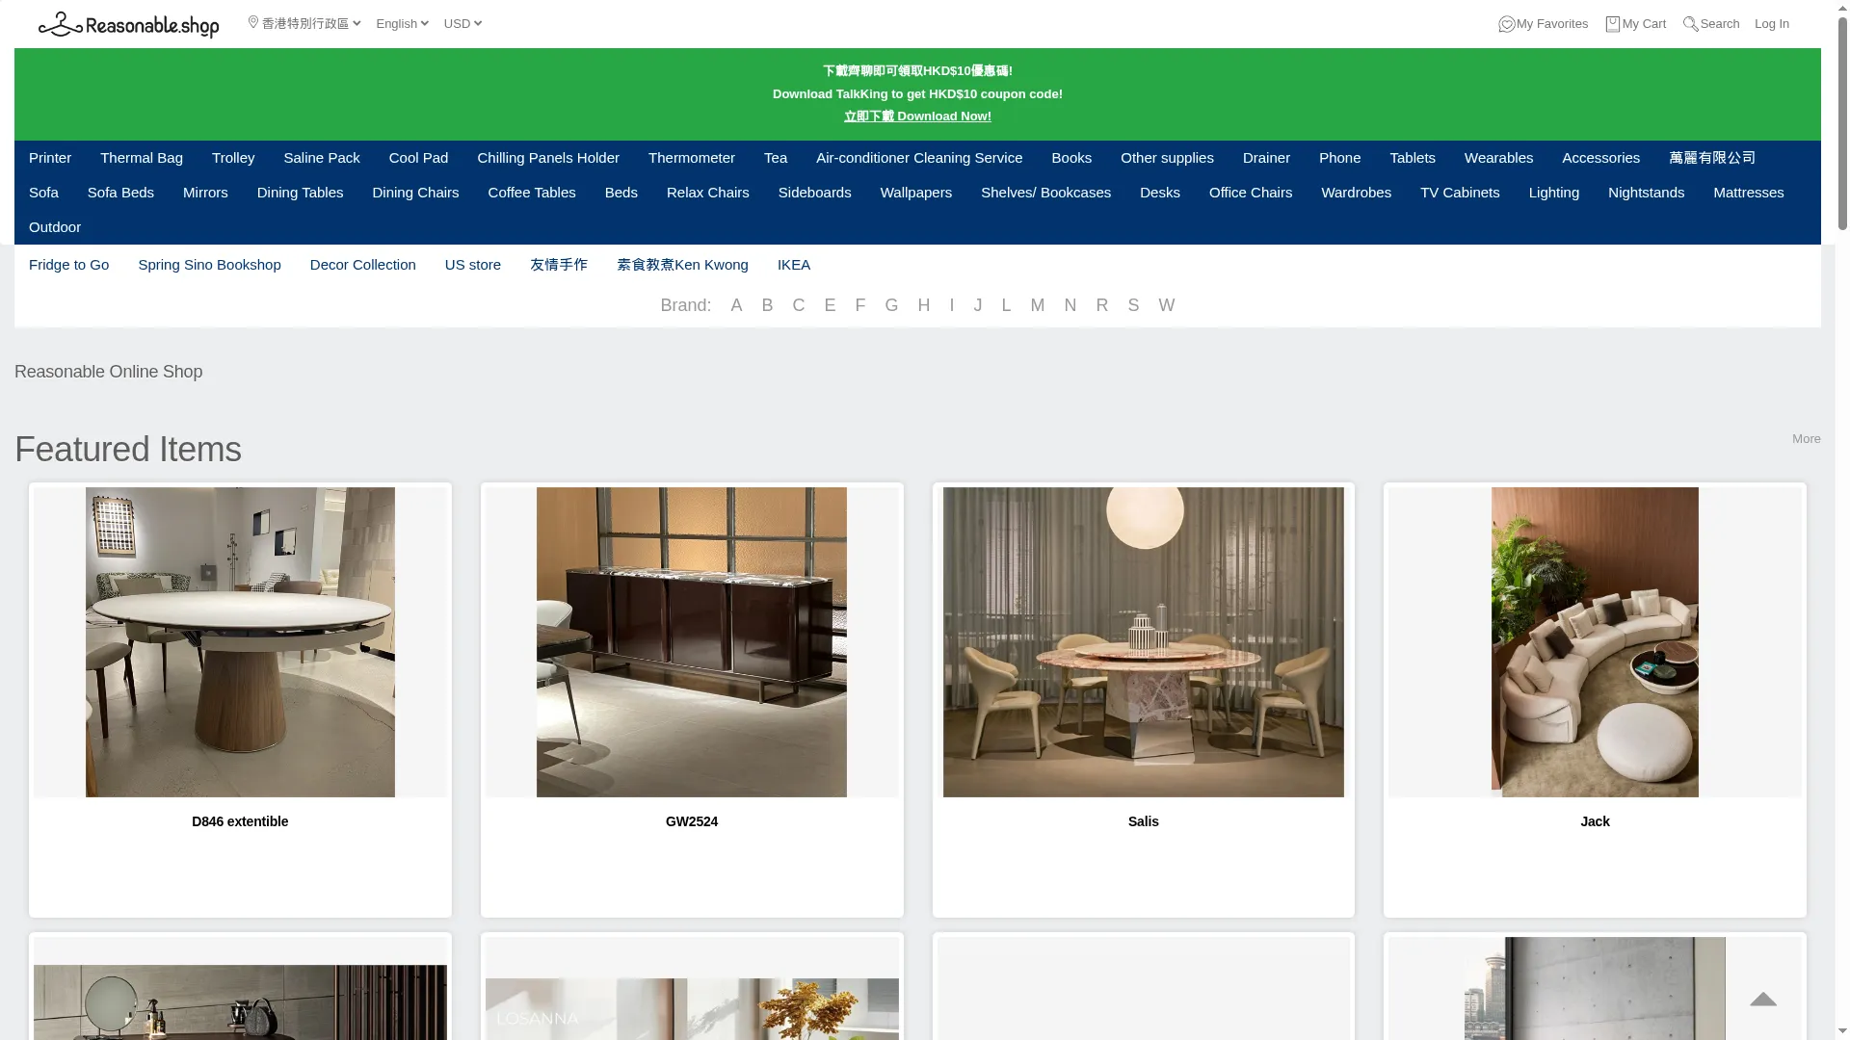Click the Log In link
The image size is (1850, 1040).
pyautogui.click(x=1771, y=24)
